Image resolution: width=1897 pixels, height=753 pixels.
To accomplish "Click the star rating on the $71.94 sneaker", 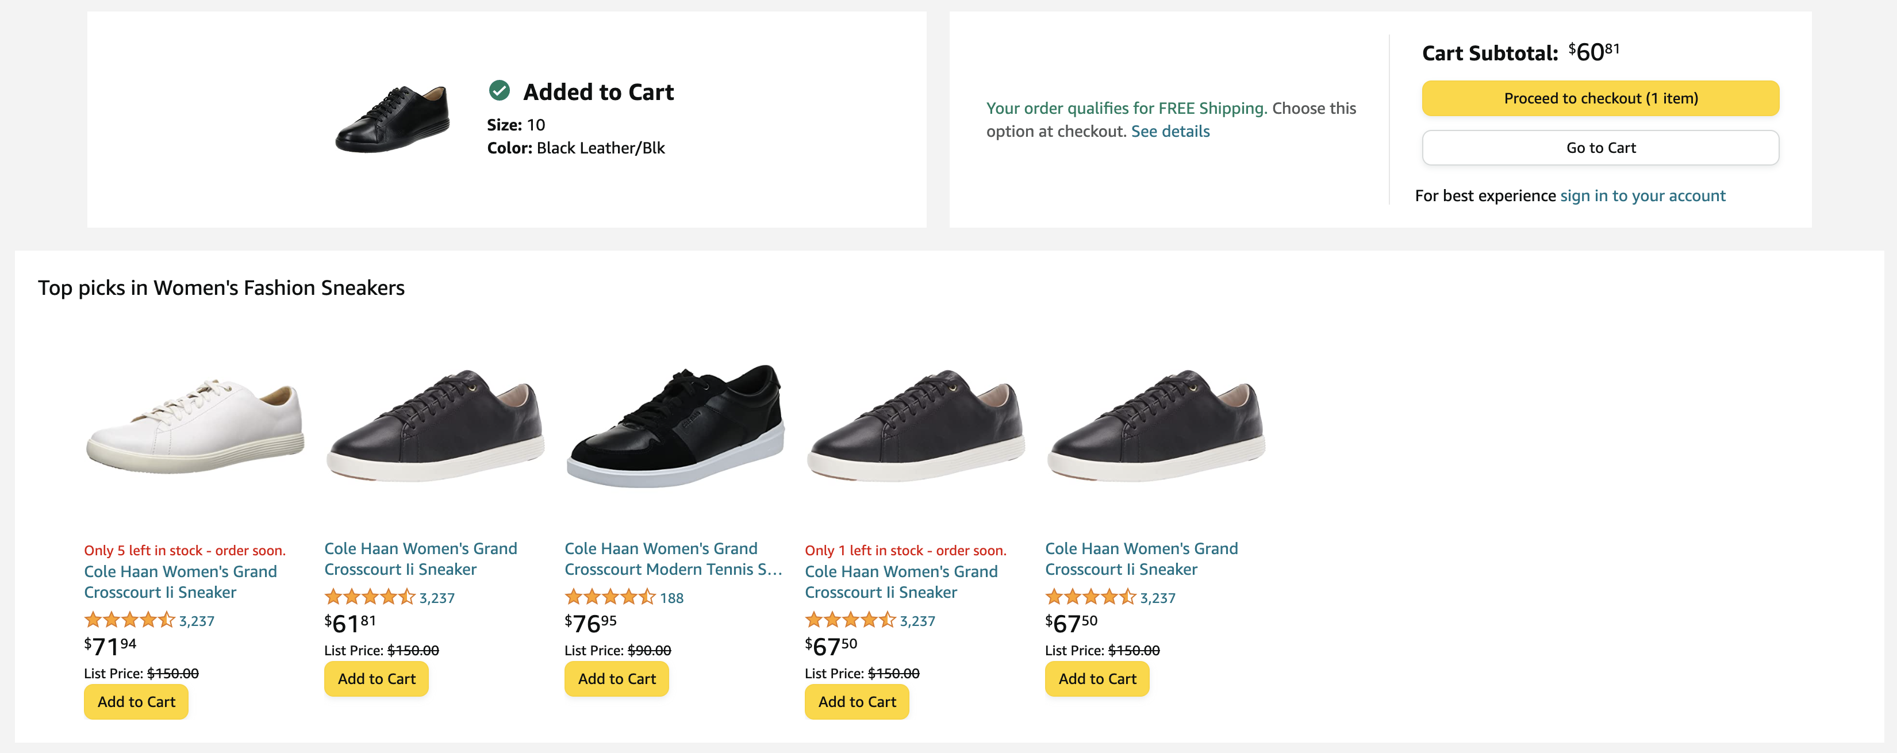I will pyautogui.click(x=129, y=620).
